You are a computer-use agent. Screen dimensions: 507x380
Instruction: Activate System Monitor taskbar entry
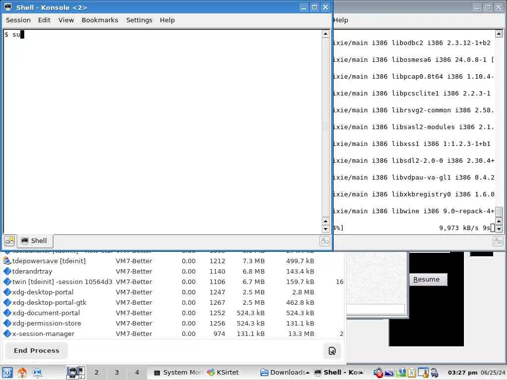coord(178,373)
